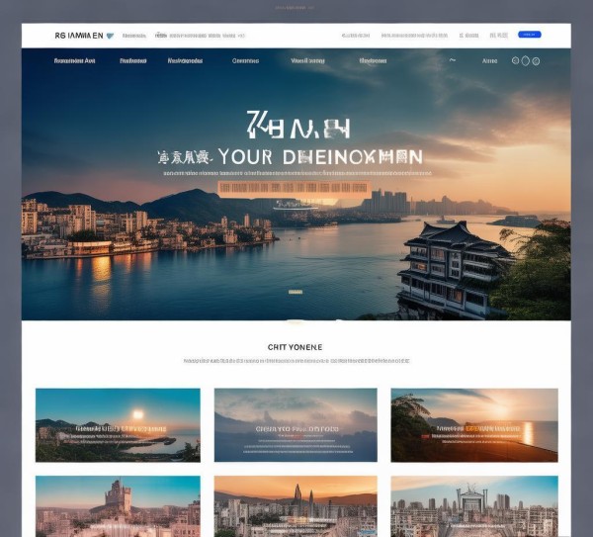Click the last circular icon in the dark navigation bar
The width and height of the screenshot is (593, 537).
[534, 60]
